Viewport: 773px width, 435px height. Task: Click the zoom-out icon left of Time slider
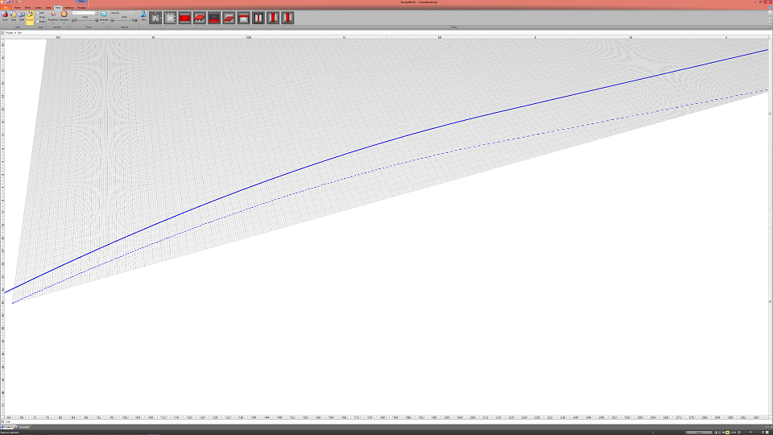click(x=73, y=20)
